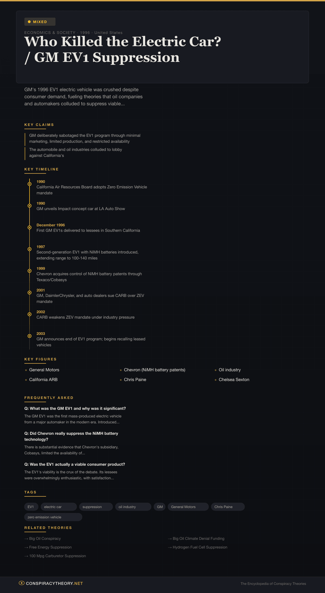Expand the EV1 viable consumer product question
This screenshot has width=325, height=593.
coord(75,464)
